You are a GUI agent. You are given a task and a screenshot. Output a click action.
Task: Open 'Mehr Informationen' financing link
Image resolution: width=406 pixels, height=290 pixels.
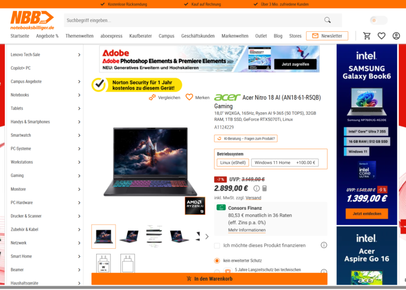pos(247,230)
